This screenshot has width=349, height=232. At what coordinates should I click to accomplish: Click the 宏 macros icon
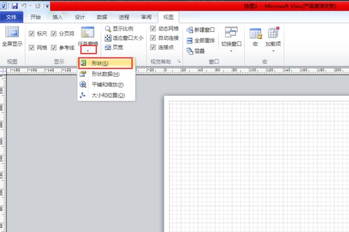pyautogui.click(x=255, y=34)
